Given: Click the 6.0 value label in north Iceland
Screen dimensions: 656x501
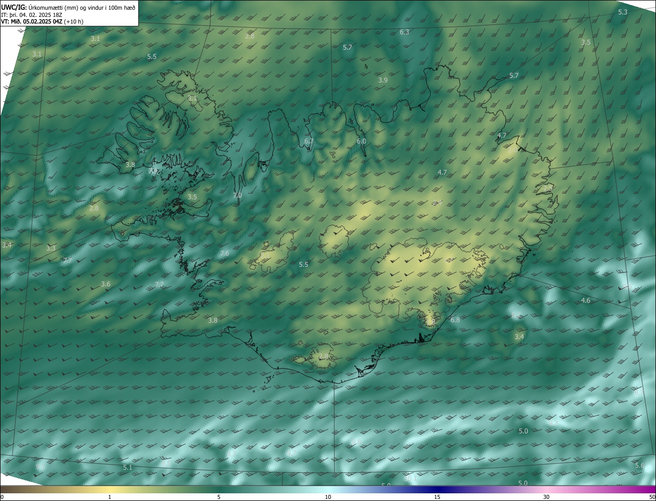Looking at the screenshot, I should pyautogui.click(x=361, y=141).
